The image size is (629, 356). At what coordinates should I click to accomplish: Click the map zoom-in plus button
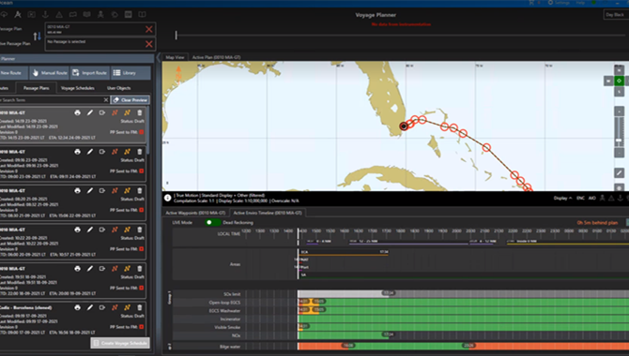point(619,111)
